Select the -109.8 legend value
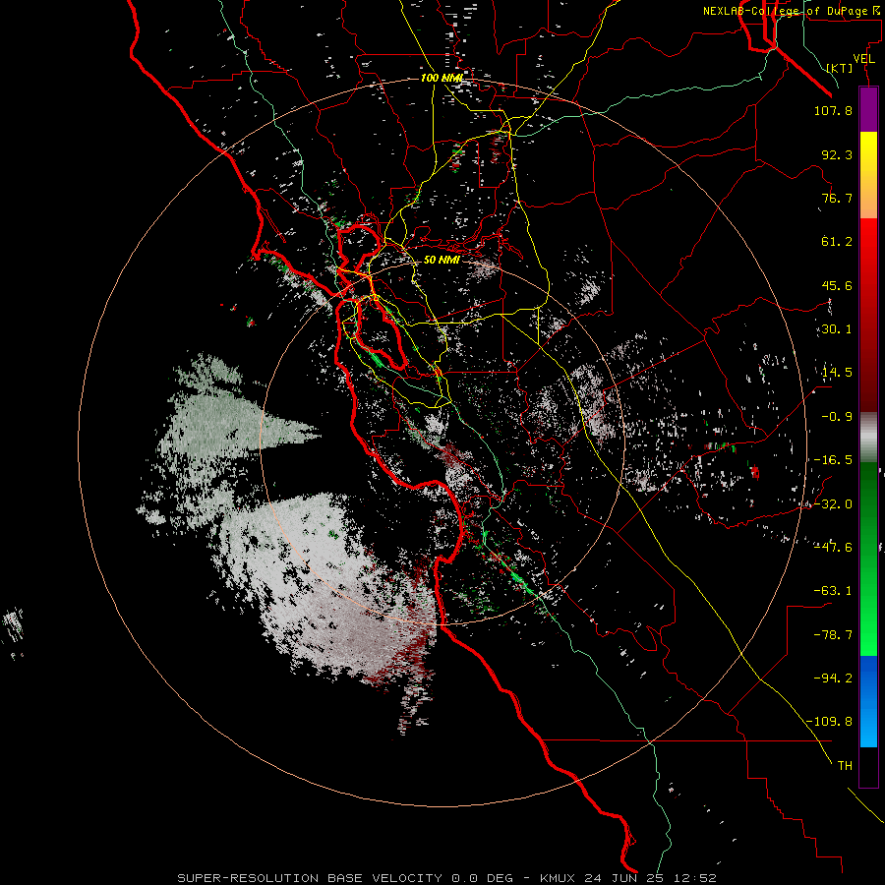This screenshot has height=885, width=885. click(829, 722)
